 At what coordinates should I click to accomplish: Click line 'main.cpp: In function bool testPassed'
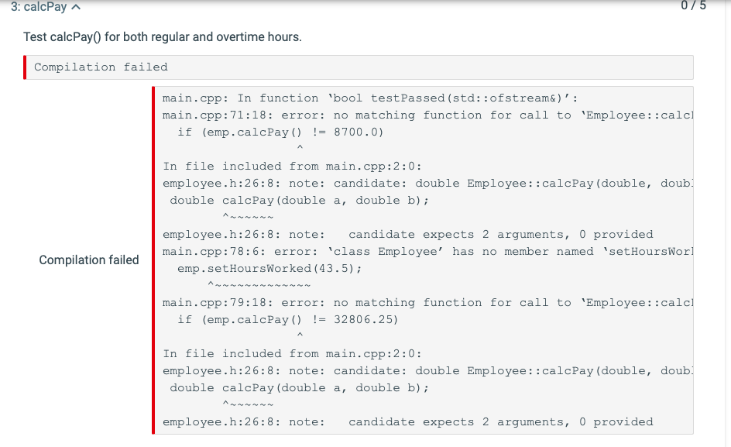tap(370, 98)
